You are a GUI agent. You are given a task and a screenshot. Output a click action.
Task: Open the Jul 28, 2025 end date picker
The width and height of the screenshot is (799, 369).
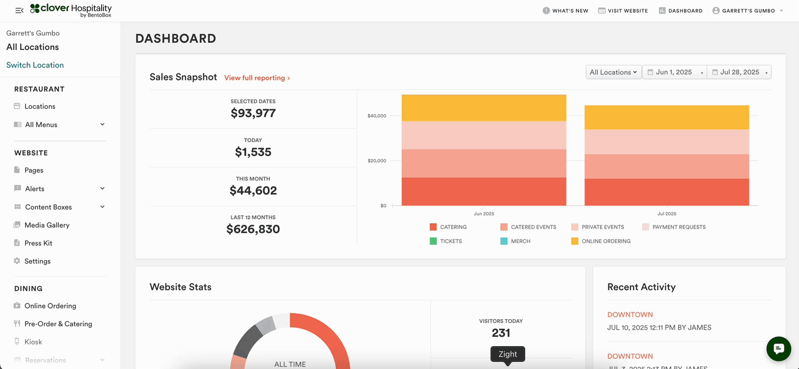[739, 72]
